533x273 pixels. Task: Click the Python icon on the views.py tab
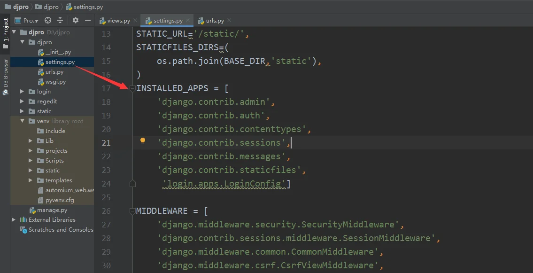102,21
